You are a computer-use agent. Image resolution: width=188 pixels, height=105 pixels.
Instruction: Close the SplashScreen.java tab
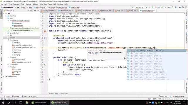(155, 10)
